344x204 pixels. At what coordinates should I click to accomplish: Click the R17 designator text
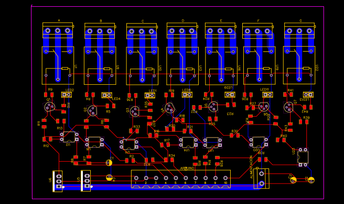[167, 140]
